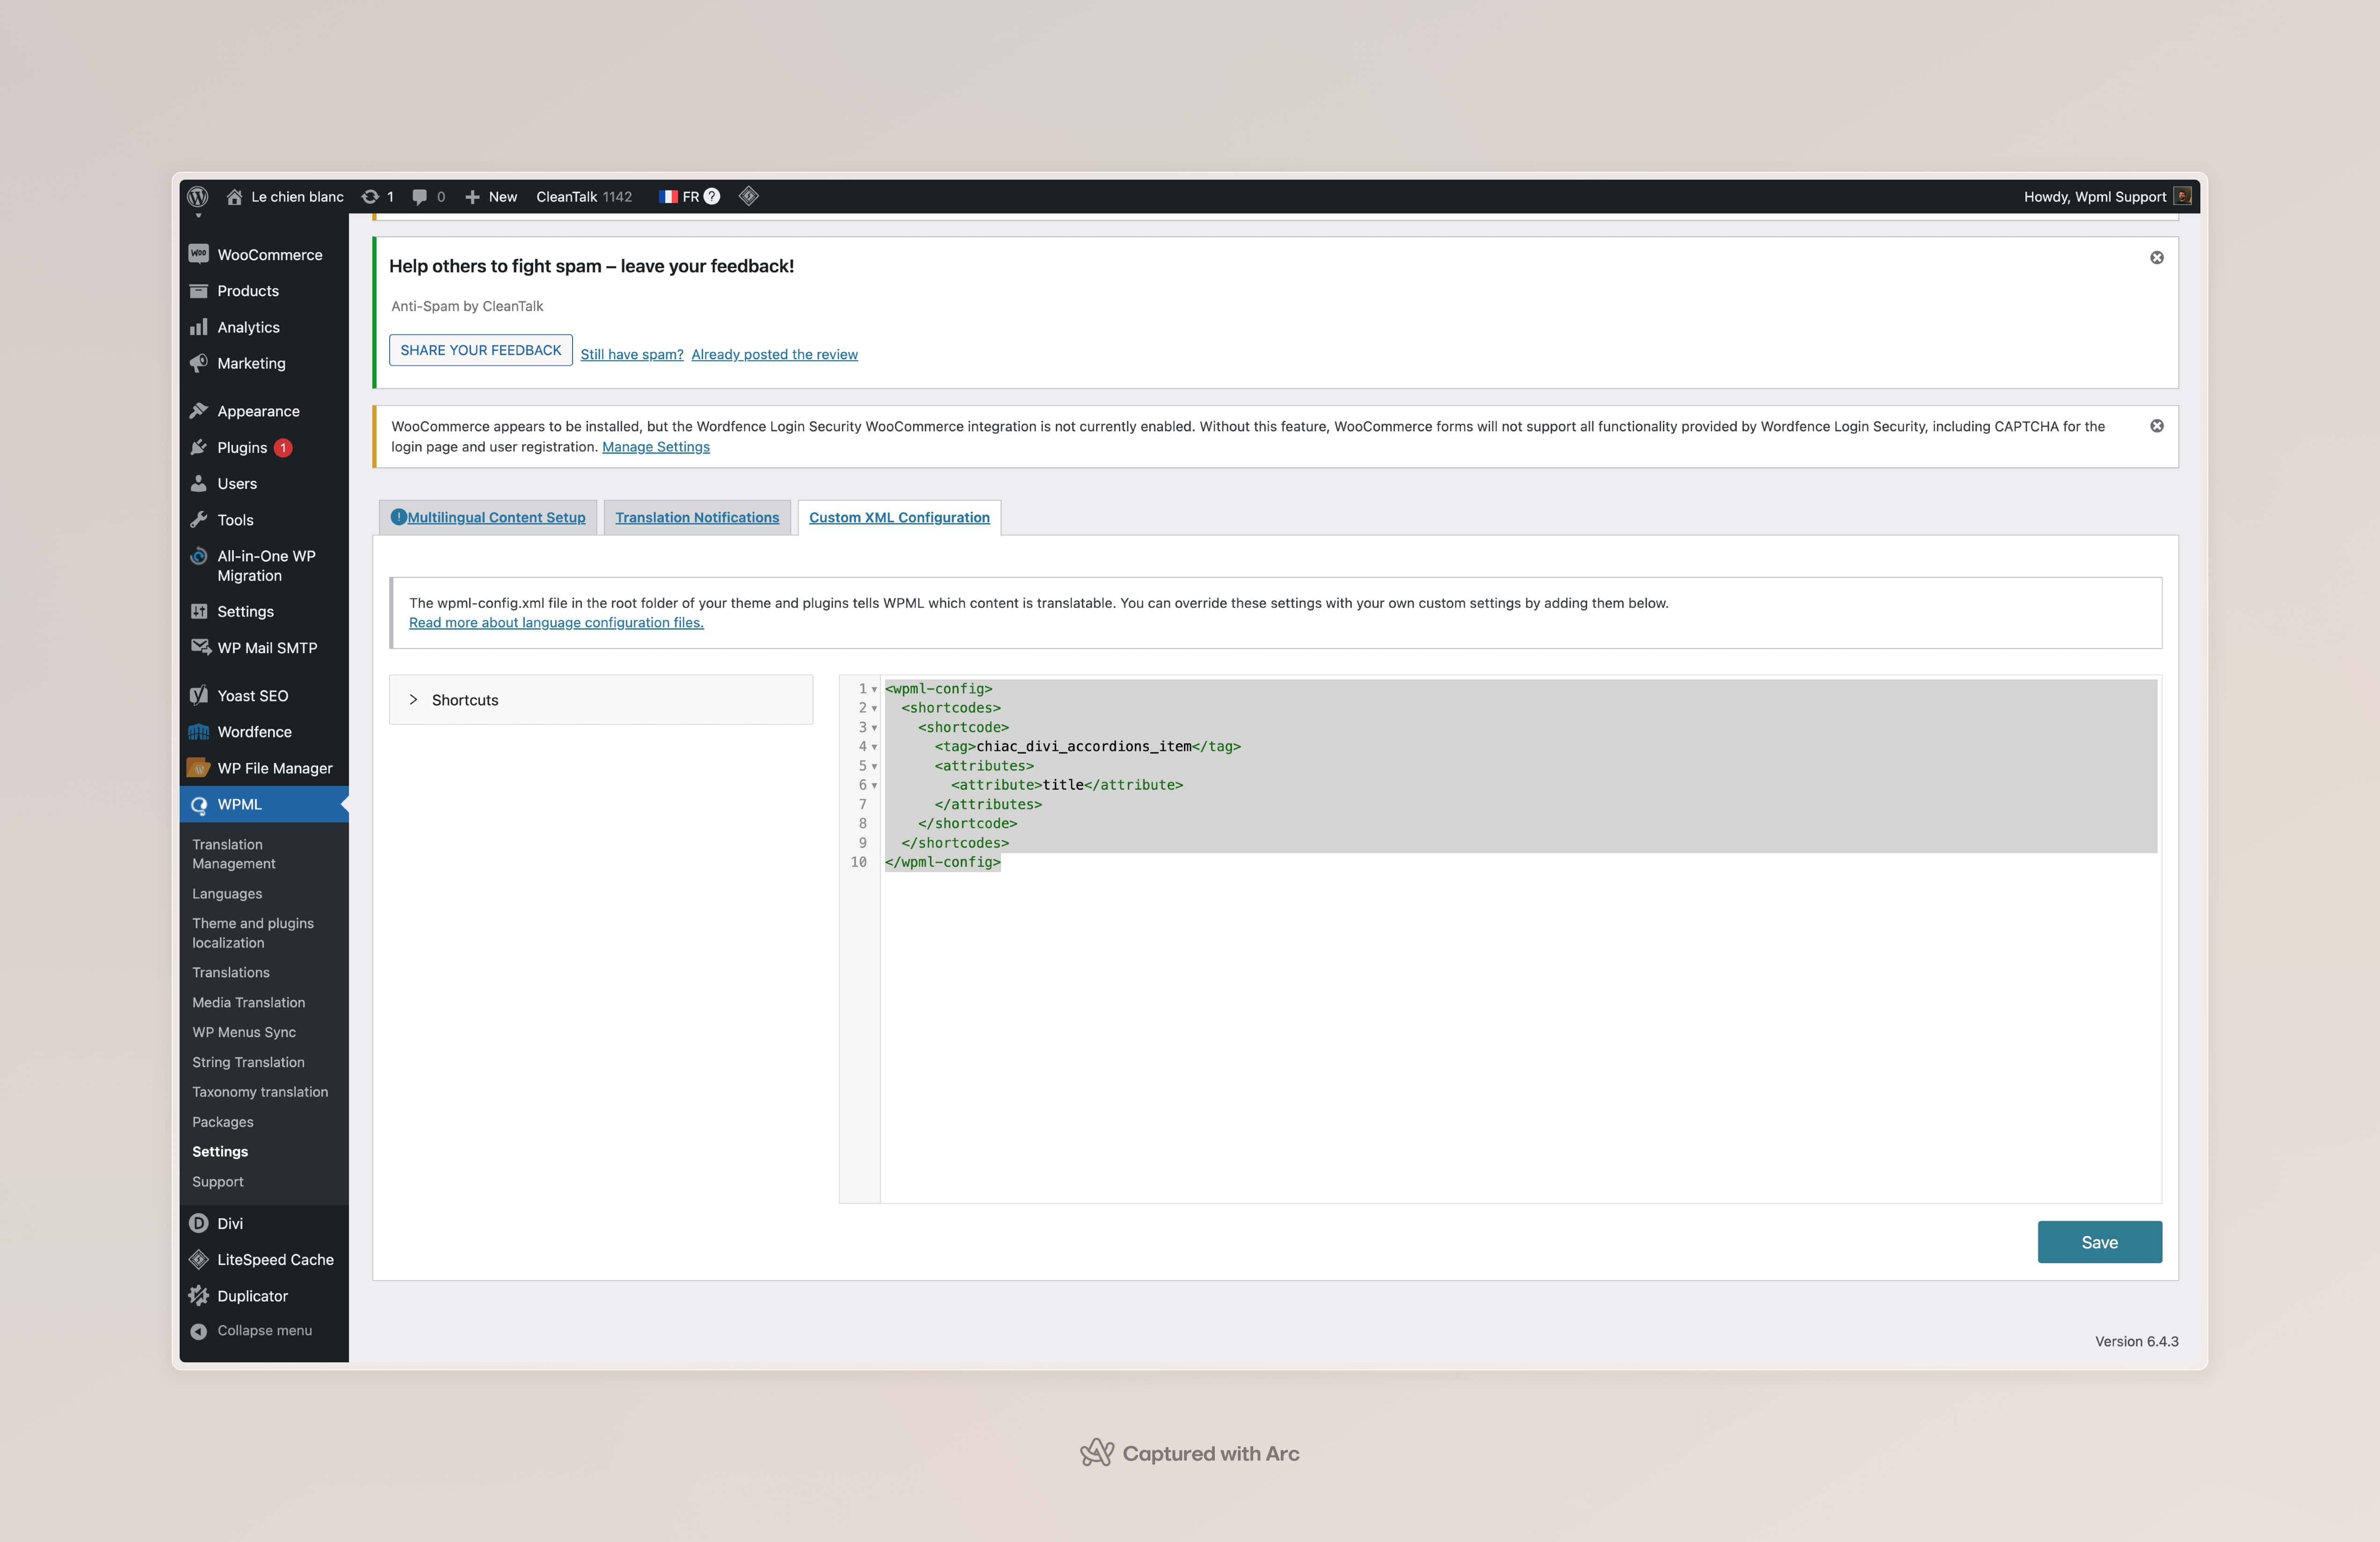Viewport: 2380px width, 1542px height.
Task: Click the WP File Manager folder icon
Action: [199, 768]
